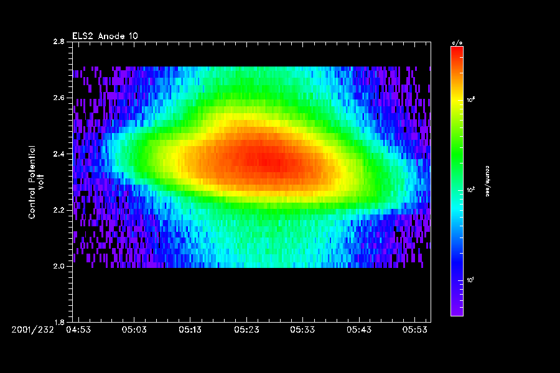Click the 10² colorbar tick label
Viewport: 560px width, 373px height.
coord(470,190)
